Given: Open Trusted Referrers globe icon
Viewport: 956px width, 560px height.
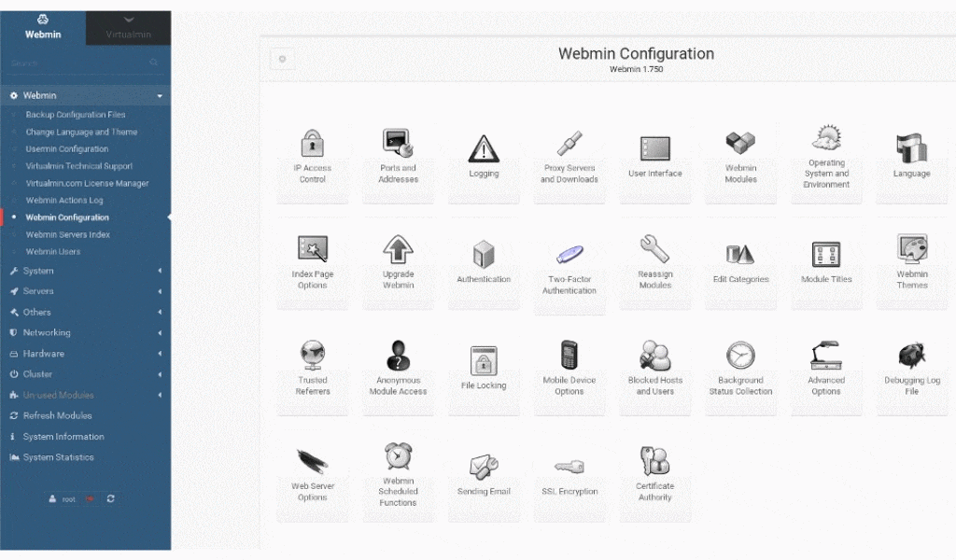Looking at the screenshot, I should (x=312, y=356).
